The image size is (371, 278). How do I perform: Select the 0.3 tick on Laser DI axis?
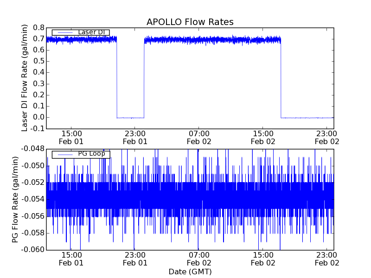[x=38, y=84]
